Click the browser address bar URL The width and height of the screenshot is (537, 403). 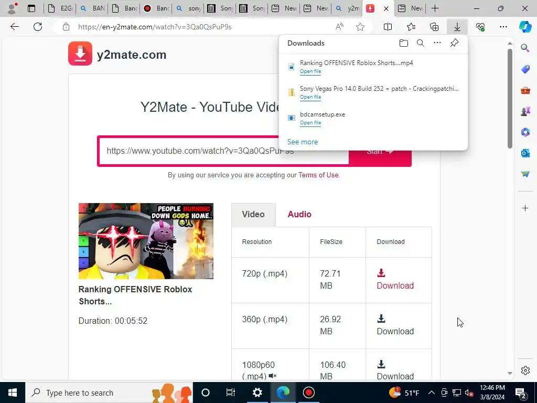pyautogui.click(x=155, y=27)
